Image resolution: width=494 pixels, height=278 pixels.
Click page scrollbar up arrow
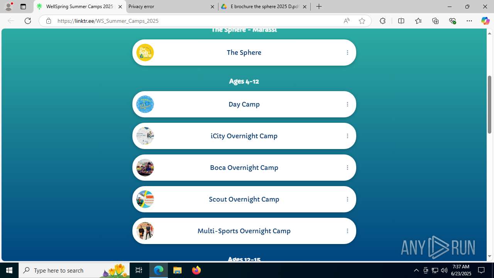[x=489, y=33]
